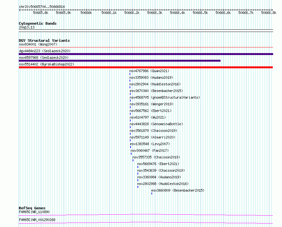The height and width of the screenshot is (227, 282).
Task: Click the 50666.2k ruler tick label
Action: (x=132, y=13)
